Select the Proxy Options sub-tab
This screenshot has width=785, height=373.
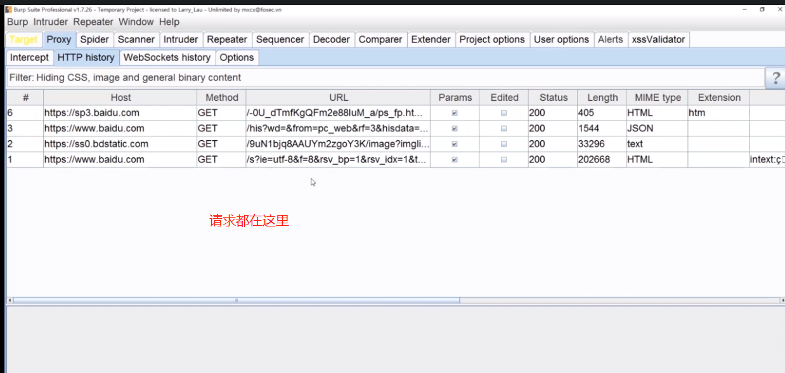point(237,57)
